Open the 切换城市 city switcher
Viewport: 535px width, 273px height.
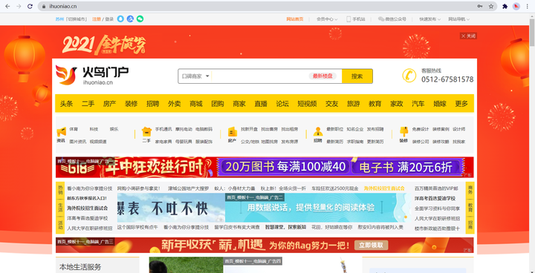tap(77, 19)
